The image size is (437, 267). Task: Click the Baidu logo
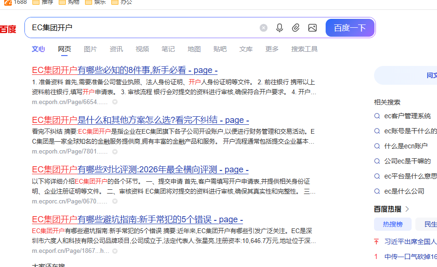pos(8,29)
